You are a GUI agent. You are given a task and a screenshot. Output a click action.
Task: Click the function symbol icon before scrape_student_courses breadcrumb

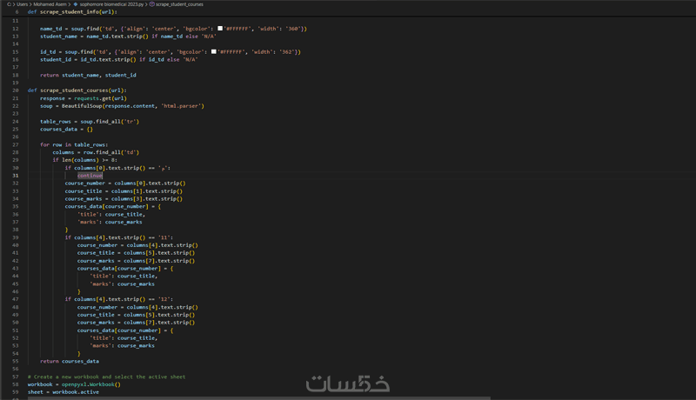point(151,4)
